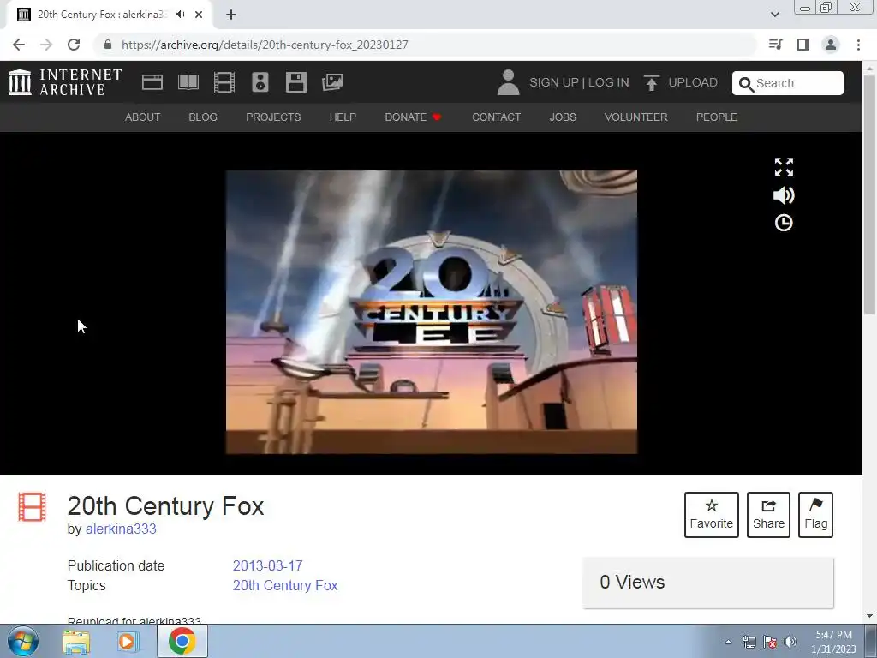Open the alerkina333 uploader link
The width and height of the screenshot is (877, 658).
click(121, 529)
